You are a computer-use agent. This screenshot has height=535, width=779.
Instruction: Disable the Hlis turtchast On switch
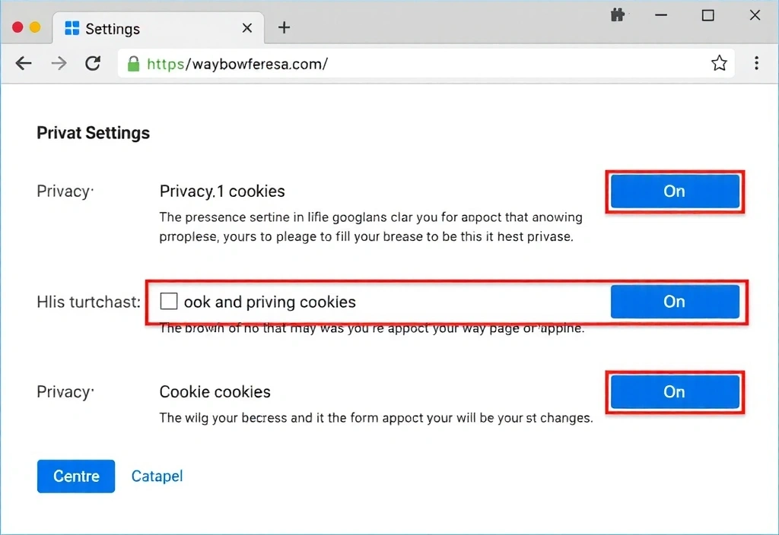[675, 302]
